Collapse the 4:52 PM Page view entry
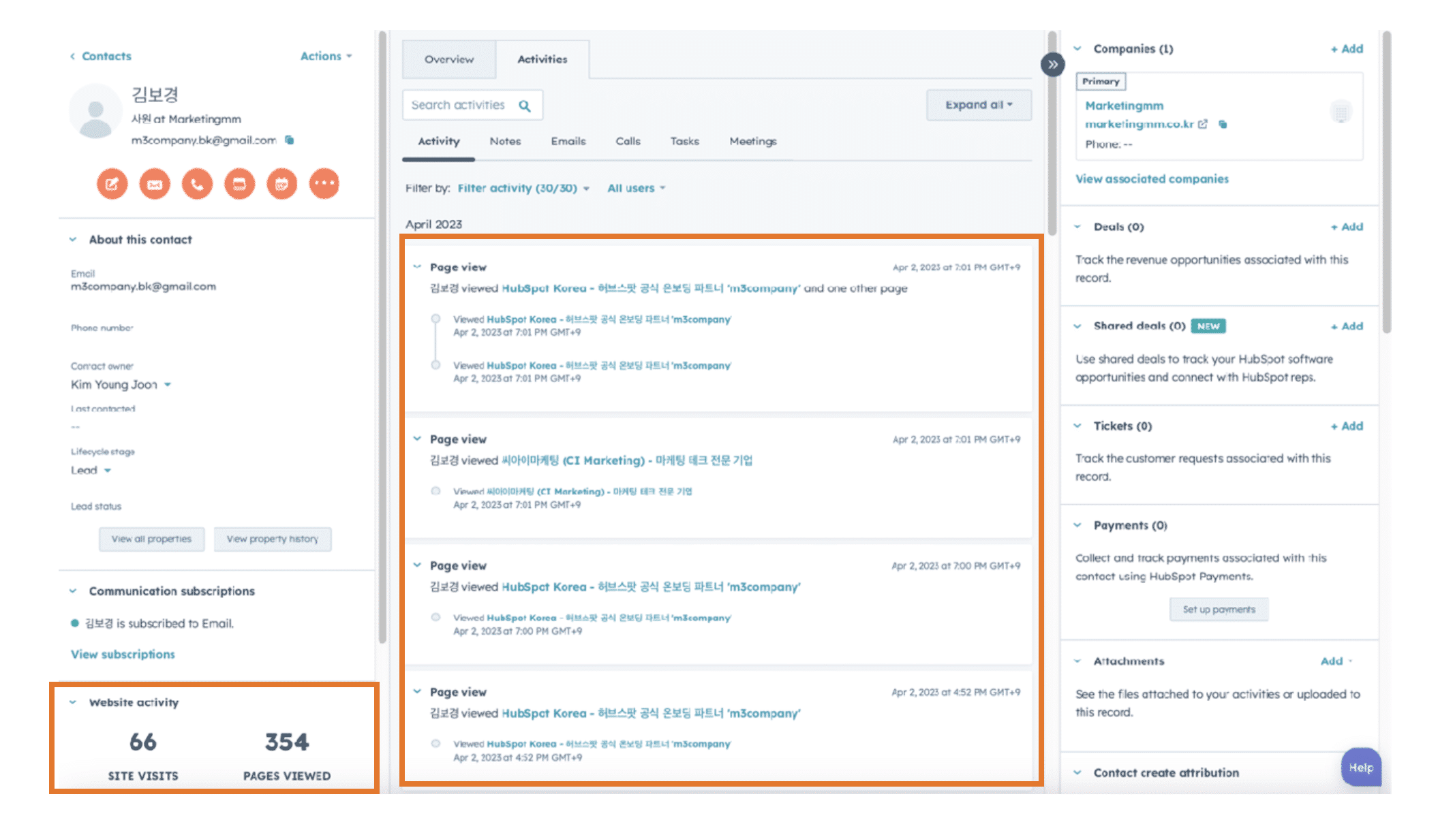The height and width of the screenshot is (820, 1438). click(x=417, y=692)
